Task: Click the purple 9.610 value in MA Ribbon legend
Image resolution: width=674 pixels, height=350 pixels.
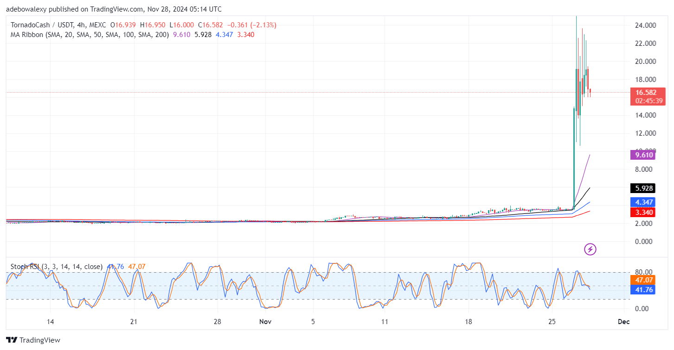Action: pyautogui.click(x=181, y=35)
